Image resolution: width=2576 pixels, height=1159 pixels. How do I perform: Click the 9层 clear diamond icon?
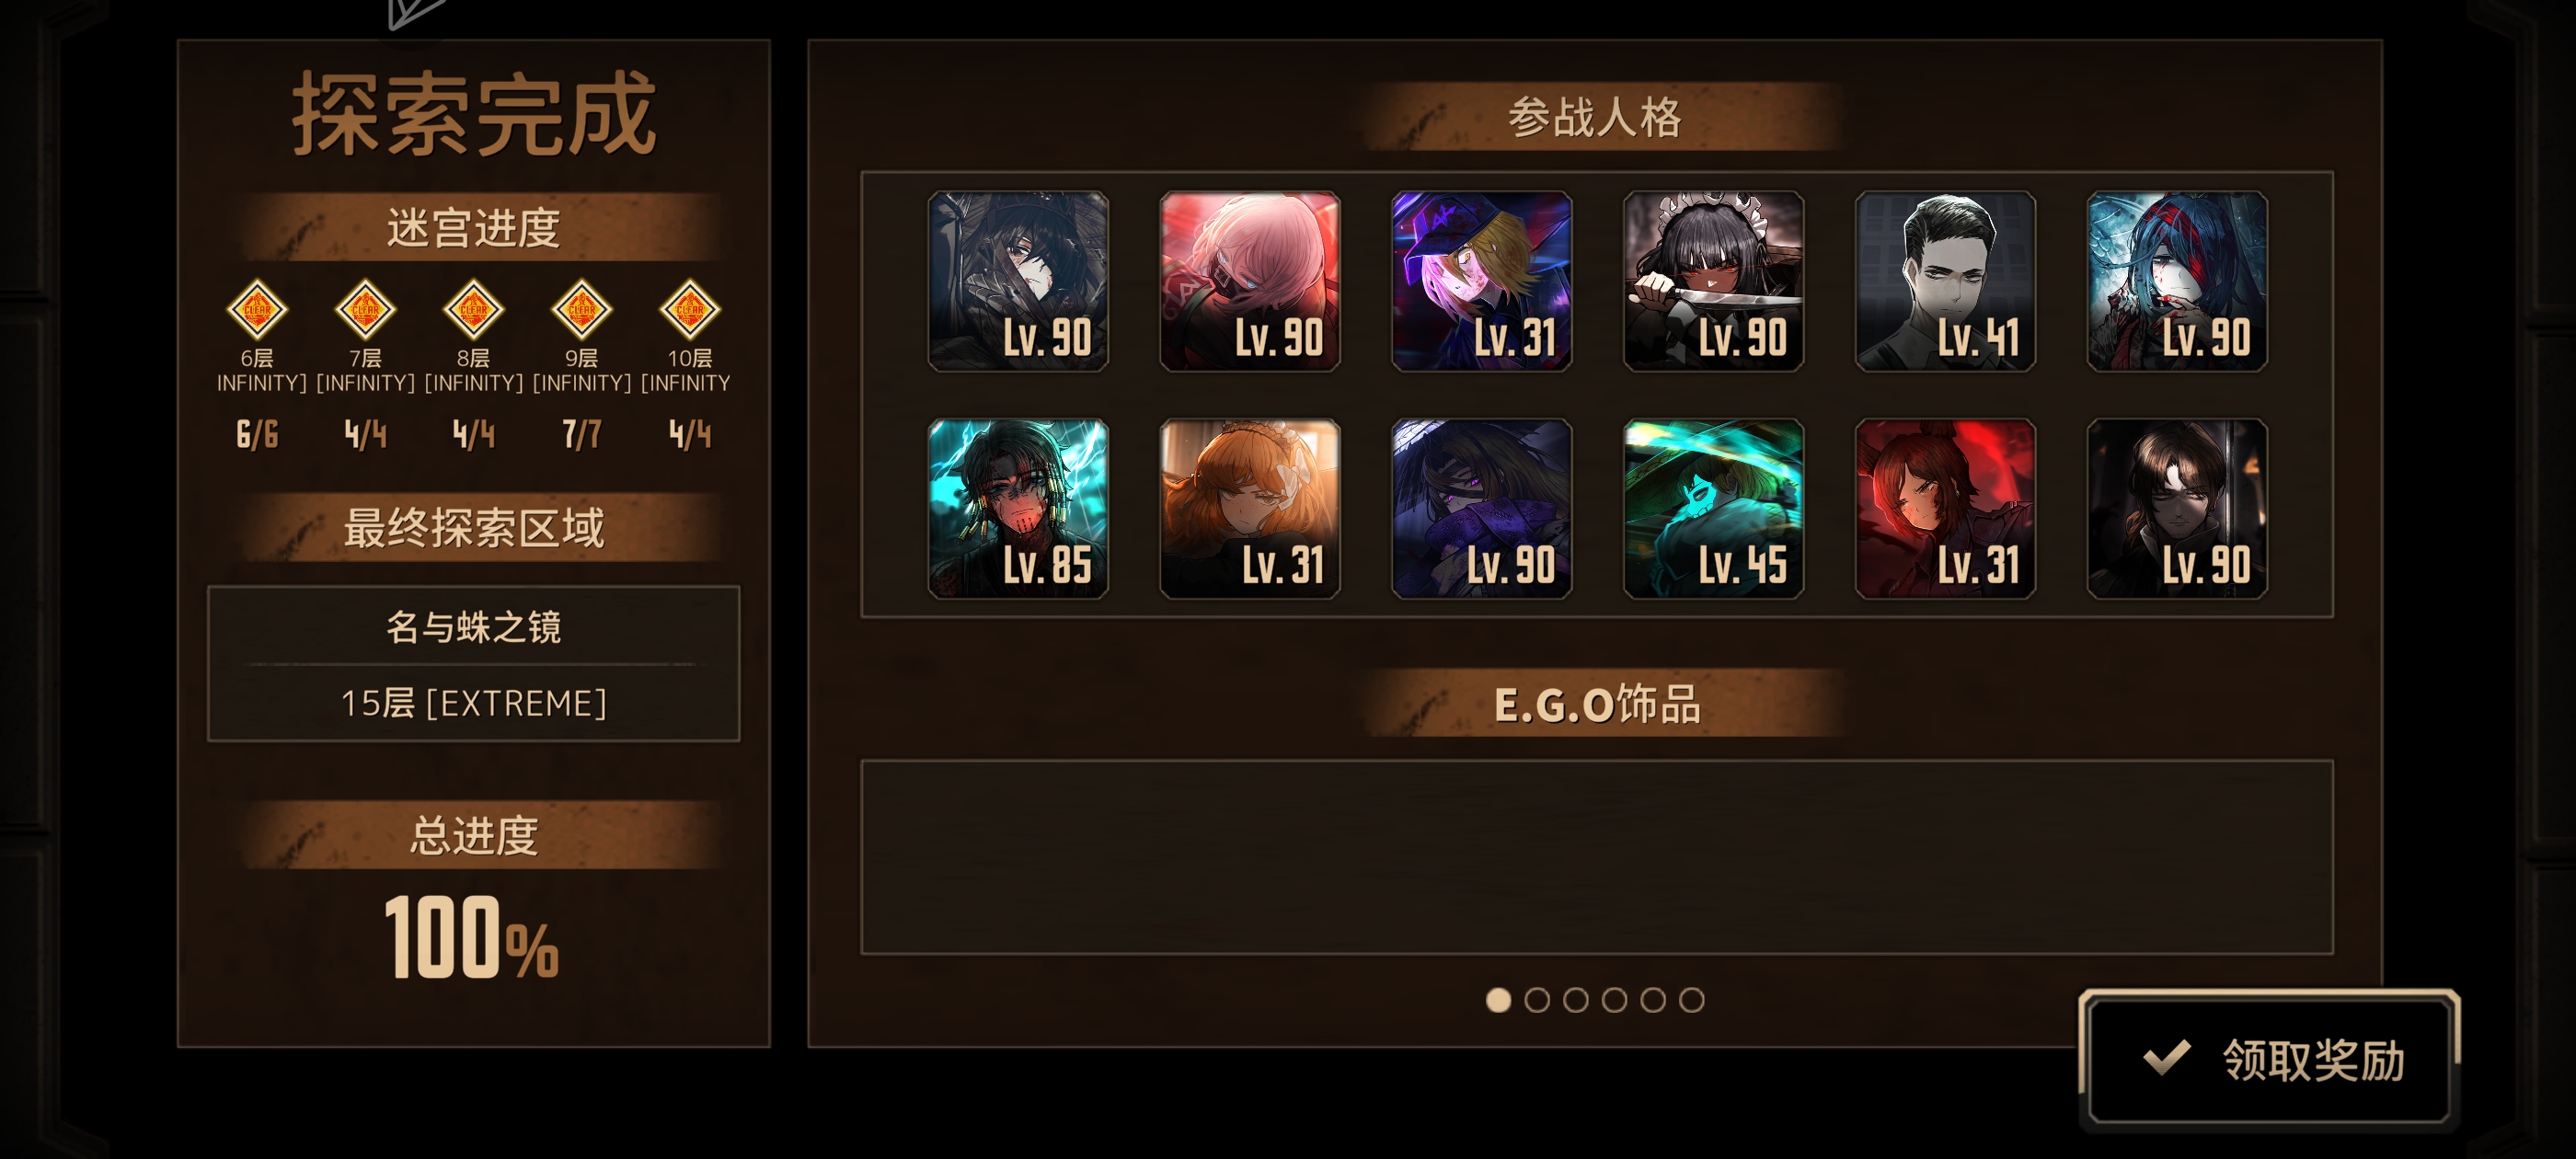[581, 309]
